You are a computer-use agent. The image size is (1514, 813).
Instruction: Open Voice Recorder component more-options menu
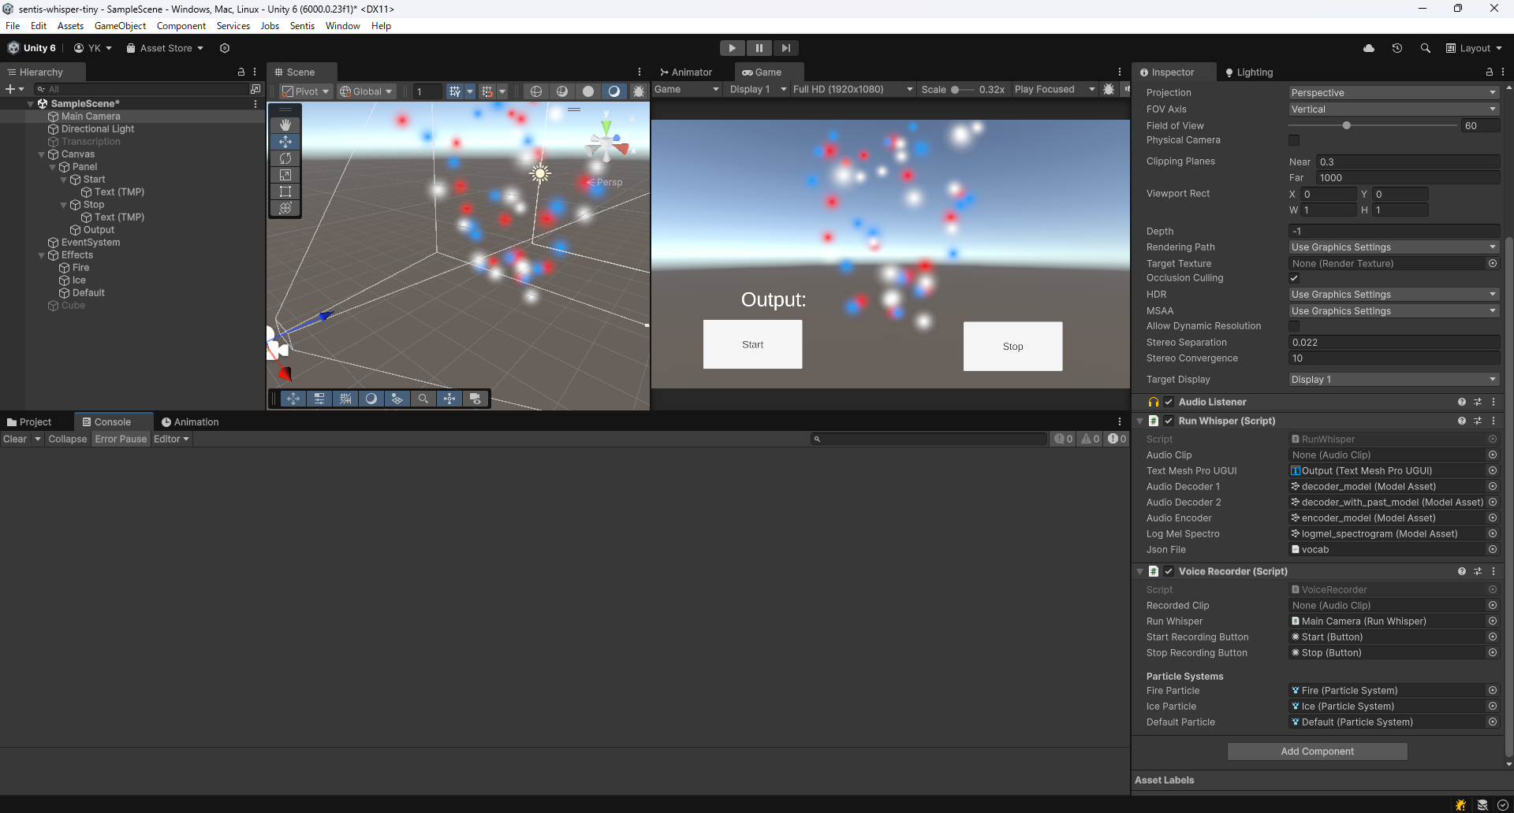coord(1493,571)
